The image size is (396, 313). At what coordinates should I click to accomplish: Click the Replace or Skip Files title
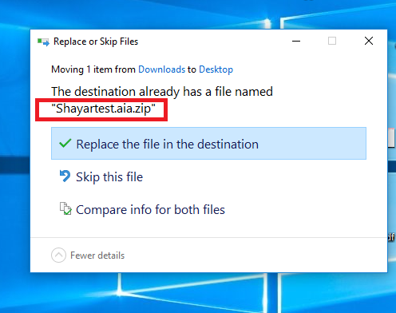(96, 42)
